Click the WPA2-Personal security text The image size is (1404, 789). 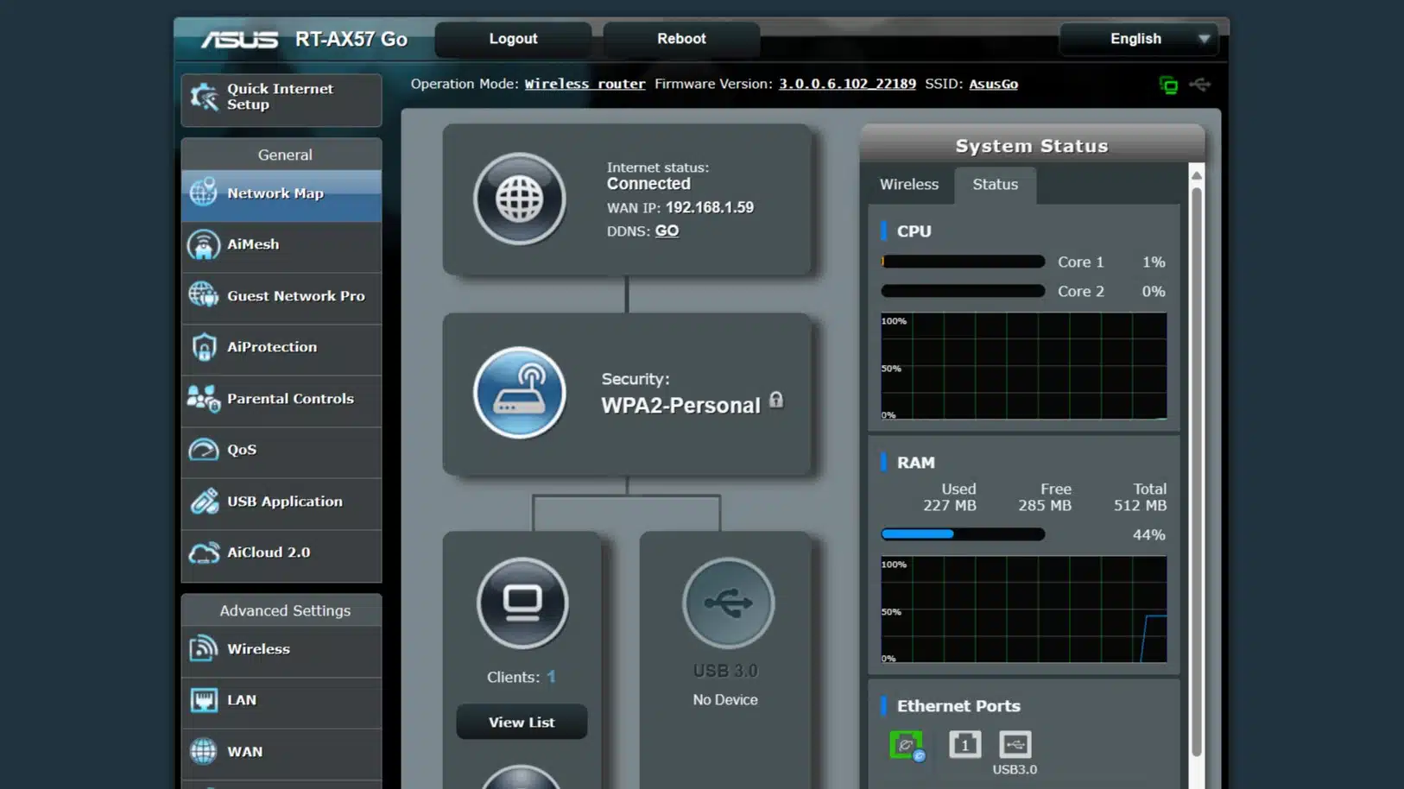680,405
